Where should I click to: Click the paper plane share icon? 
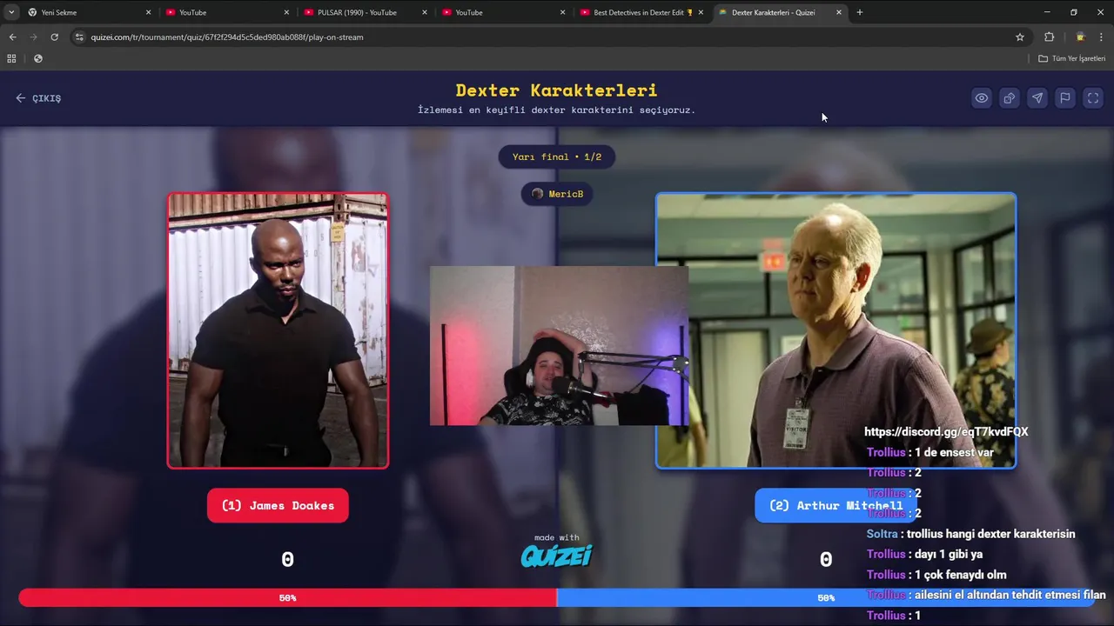(x=1037, y=98)
